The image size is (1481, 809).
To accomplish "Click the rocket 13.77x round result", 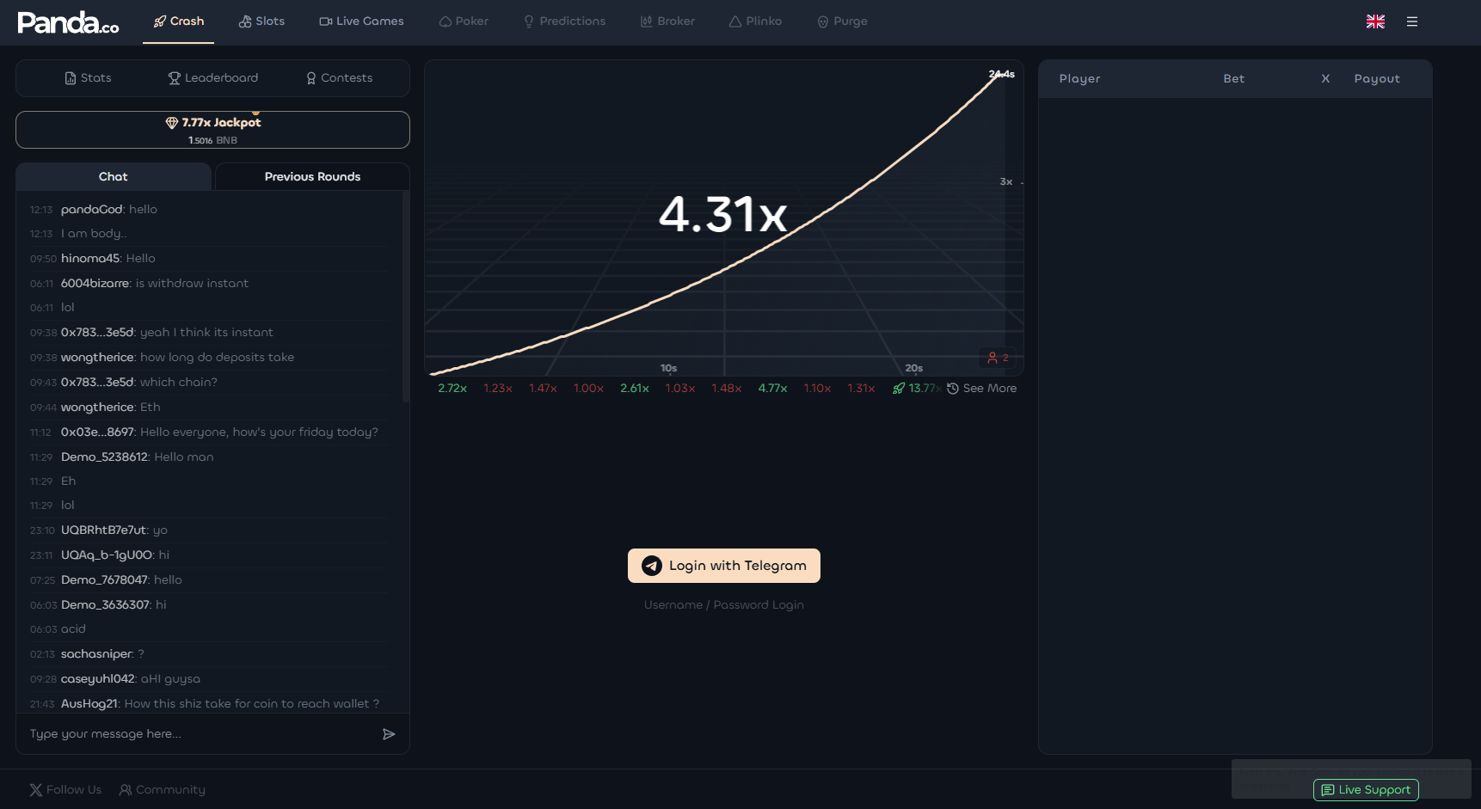I will (917, 389).
